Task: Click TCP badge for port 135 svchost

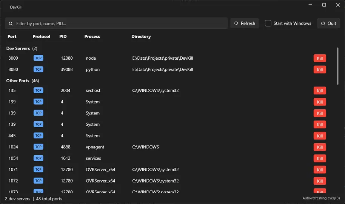Action: (38, 91)
